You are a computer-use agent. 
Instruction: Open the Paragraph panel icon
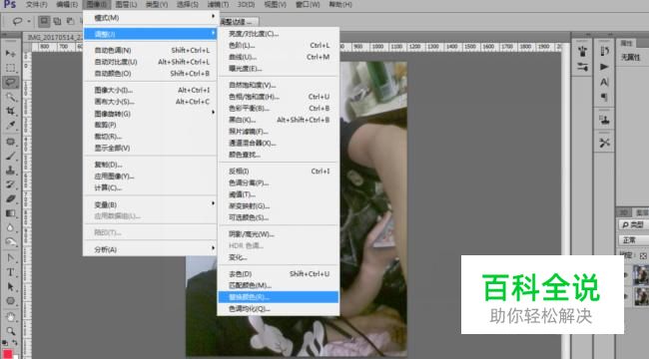coord(604,97)
